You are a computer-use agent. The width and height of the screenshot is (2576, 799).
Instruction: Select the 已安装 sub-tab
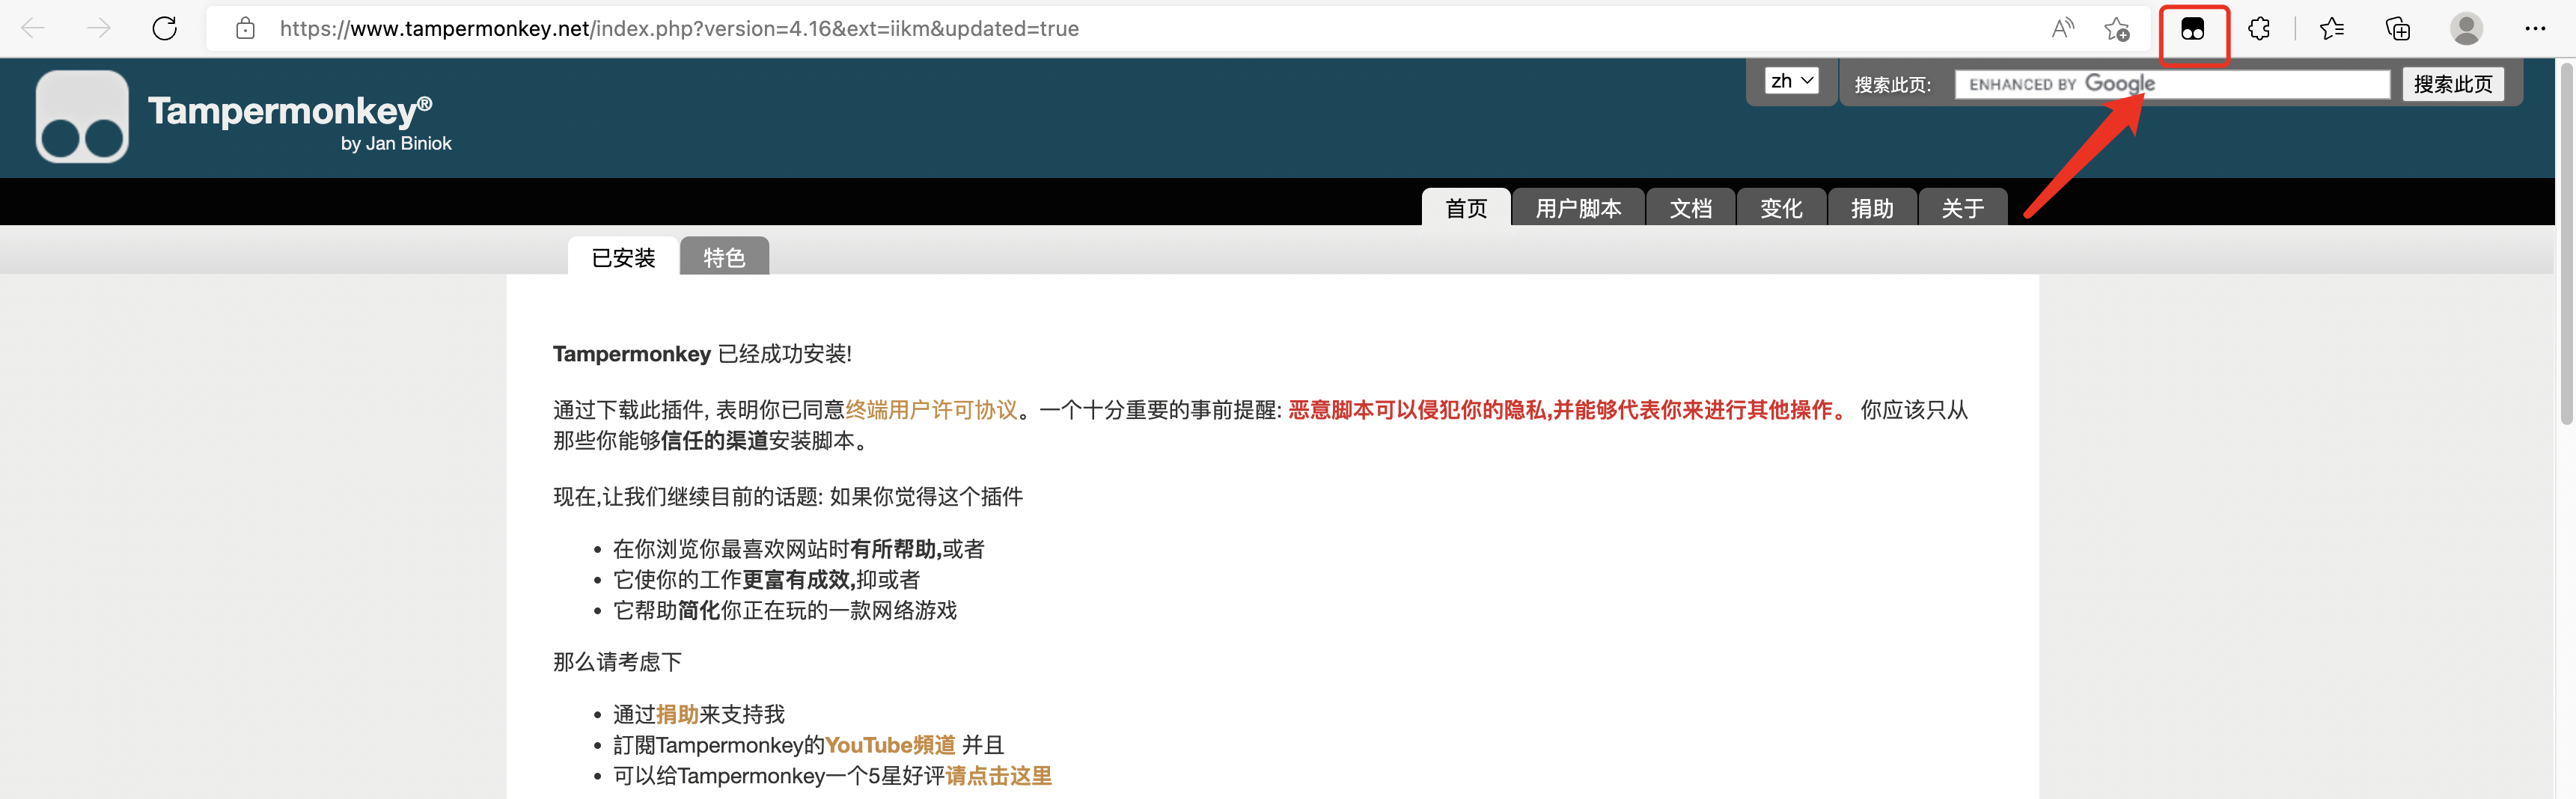(623, 257)
